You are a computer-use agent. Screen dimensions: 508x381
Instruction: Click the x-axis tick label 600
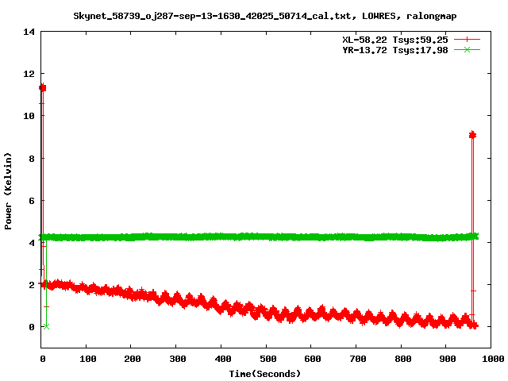[313, 359]
